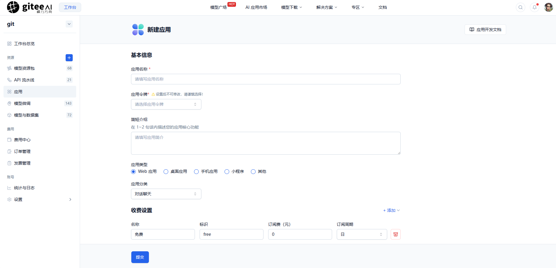Image resolution: width=556 pixels, height=268 pixels.
Task: Select the 桌面应用 radio button
Action: pyautogui.click(x=166, y=172)
